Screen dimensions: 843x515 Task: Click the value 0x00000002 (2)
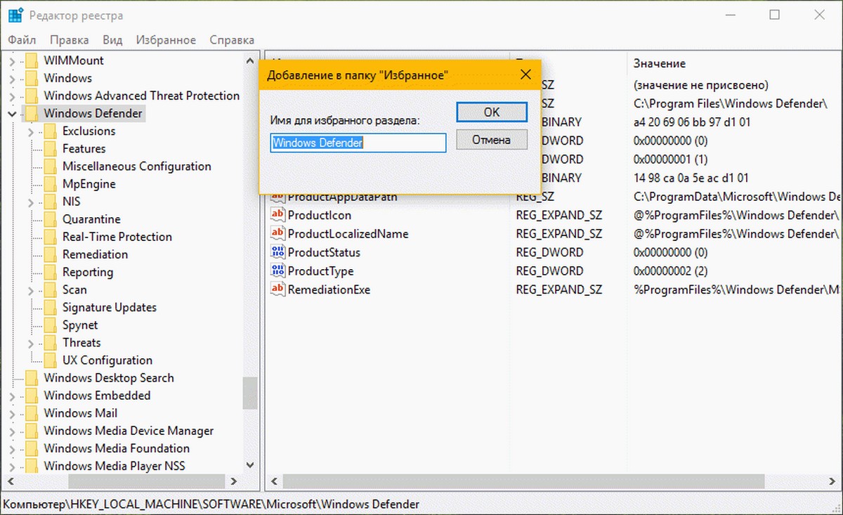point(671,270)
